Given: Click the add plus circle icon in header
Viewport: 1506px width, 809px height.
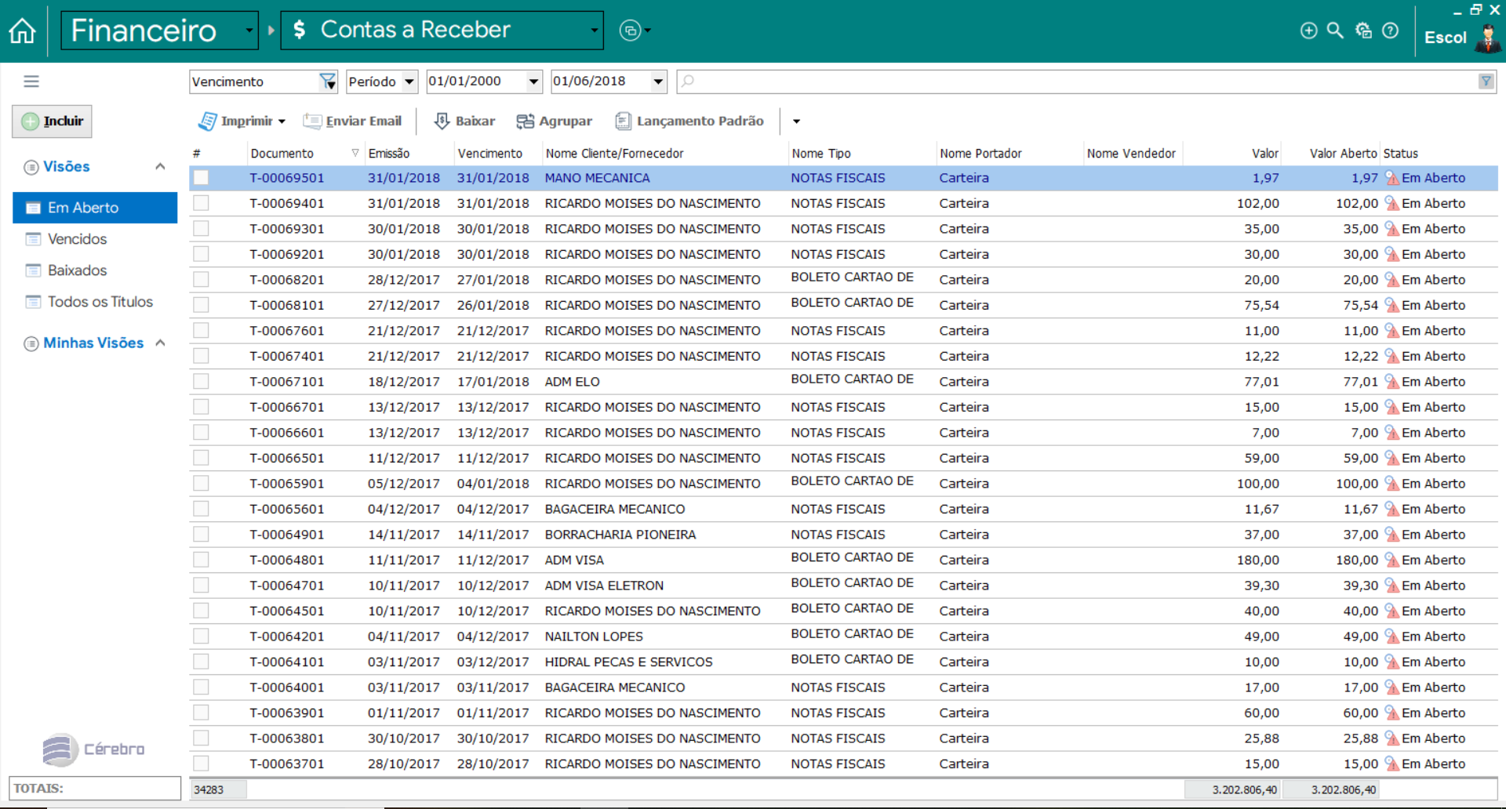Looking at the screenshot, I should 1308,31.
